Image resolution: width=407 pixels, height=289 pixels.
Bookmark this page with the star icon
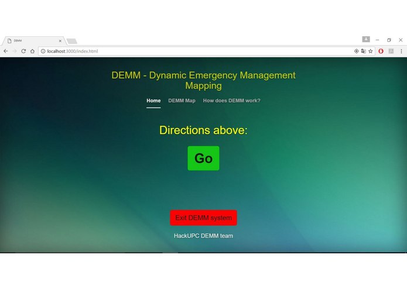click(x=371, y=51)
